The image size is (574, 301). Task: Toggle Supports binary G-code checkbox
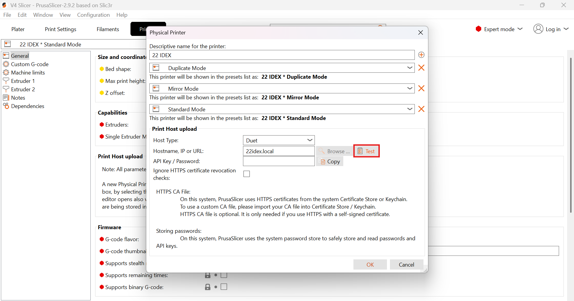[x=224, y=287]
